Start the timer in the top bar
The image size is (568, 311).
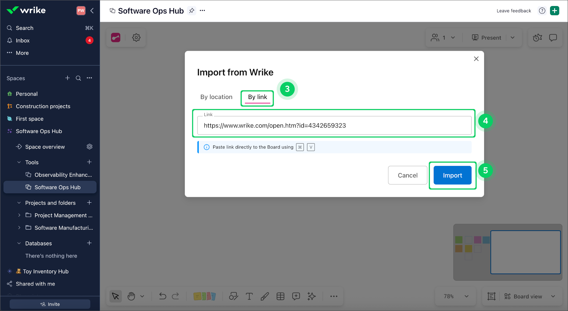point(537,38)
